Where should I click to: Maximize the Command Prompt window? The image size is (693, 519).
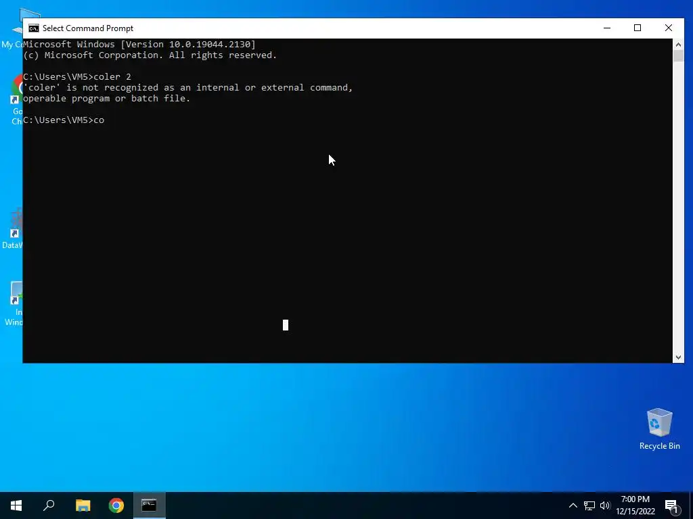638,28
